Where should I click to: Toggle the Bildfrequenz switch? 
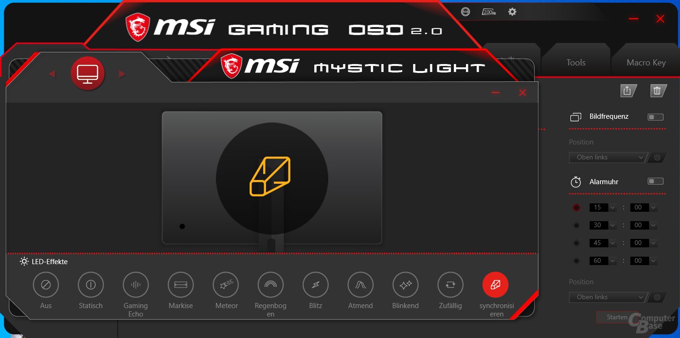[656, 117]
